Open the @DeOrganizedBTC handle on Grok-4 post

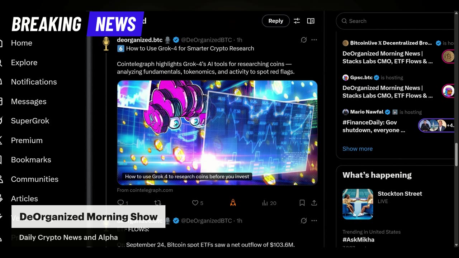[206, 40]
